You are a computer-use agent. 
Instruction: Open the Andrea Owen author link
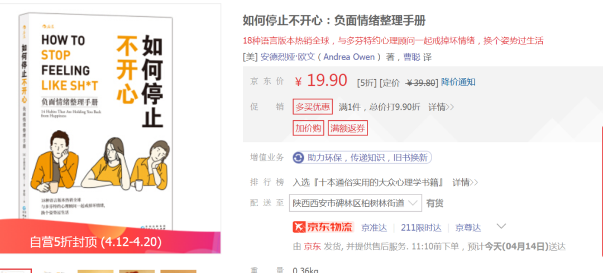pos(349,57)
